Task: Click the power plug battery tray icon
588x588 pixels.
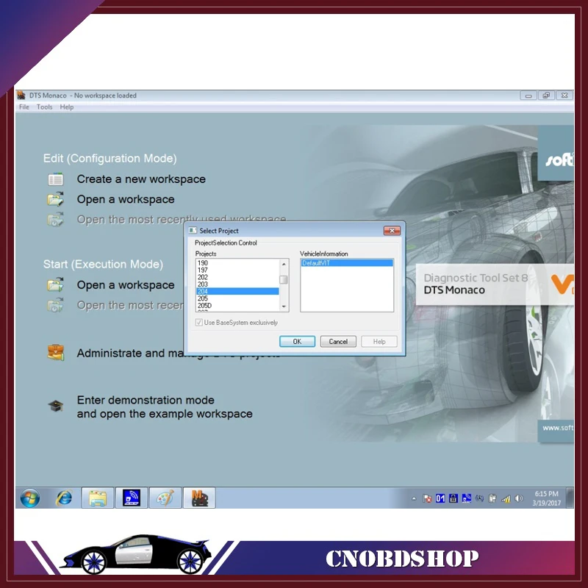Action: [492, 498]
